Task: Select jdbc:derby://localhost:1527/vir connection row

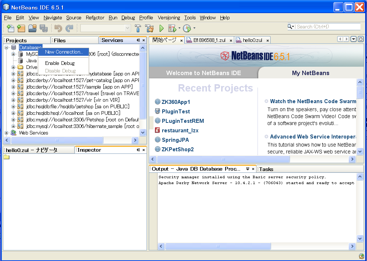Action: click(x=73, y=100)
